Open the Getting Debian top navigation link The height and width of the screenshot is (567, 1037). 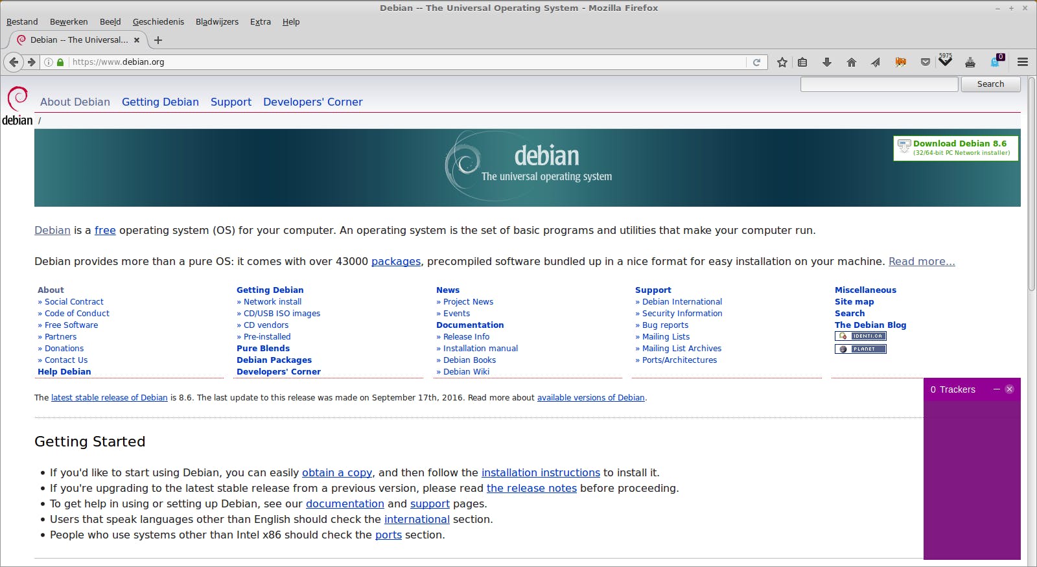[x=160, y=102]
